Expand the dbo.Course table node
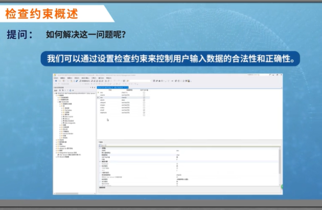The height and width of the screenshot is (210, 322). pyautogui.click(x=62, y=117)
